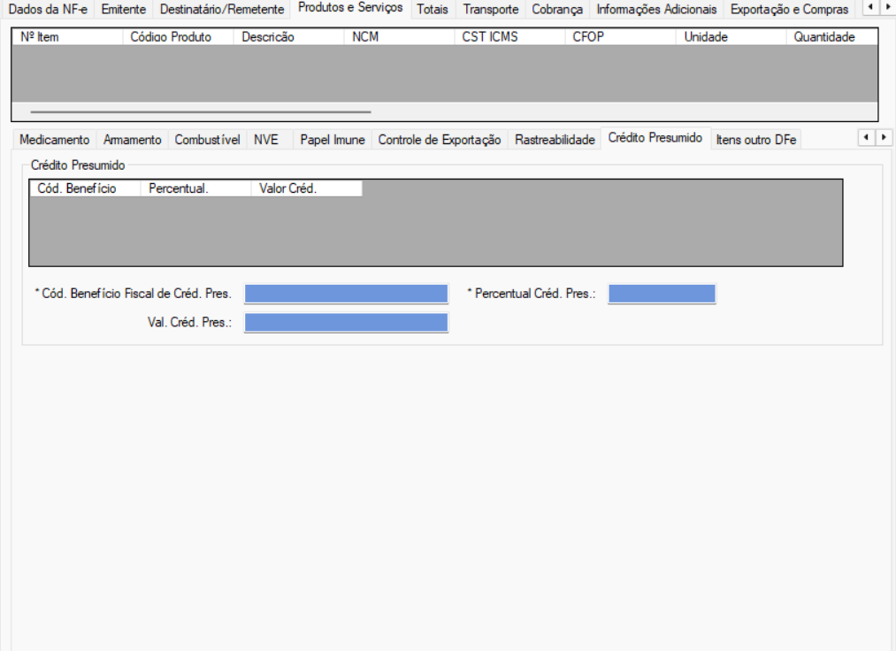Open the Medicamento sub-tab
The width and height of the screenshot is (896, 651).
click(54, 140)
